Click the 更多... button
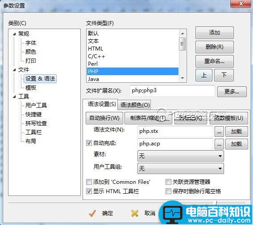Image resolution: width=253 pixels, height=225 pixels. pyautogui.click(x=232, y=92)
